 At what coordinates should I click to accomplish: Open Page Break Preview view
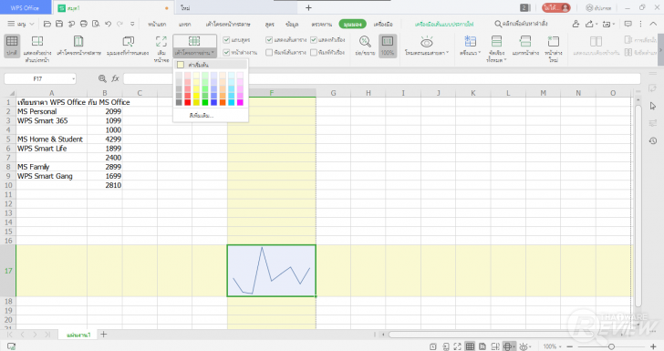pyautogui.click(x=37, y=42)
